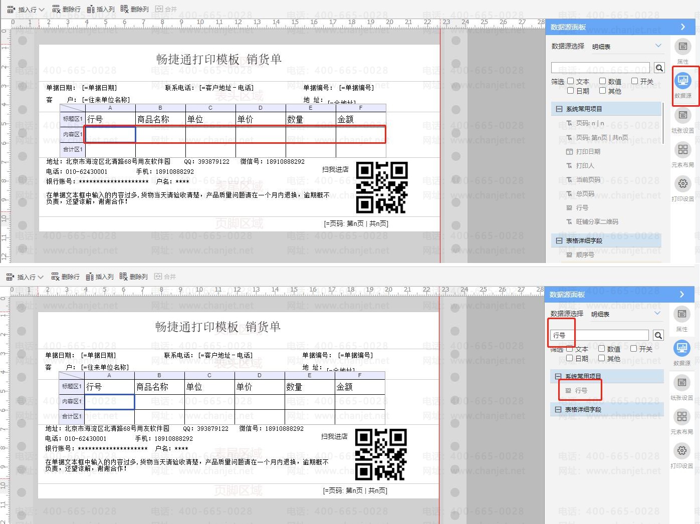Click the search magnifier beside the empty search box
The width and height of the screenshot is (700, 524).
659,68
